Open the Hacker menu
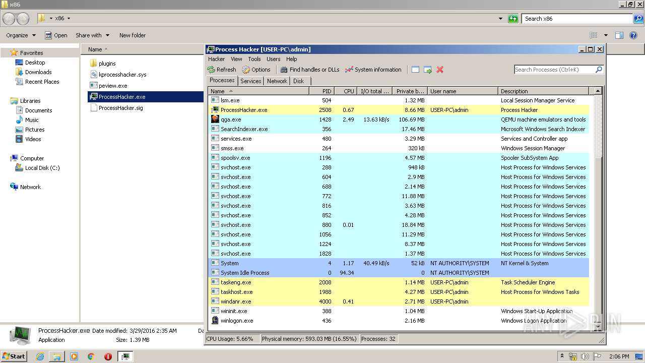This screenshot has height=363, width=645. 217,59
